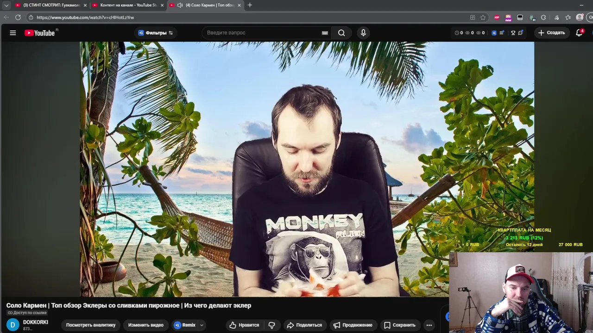The width and height of the screenshot is (593, 333).
Task: Expand the tab search dropdown arrow
Action: click(x=6, y=5)
